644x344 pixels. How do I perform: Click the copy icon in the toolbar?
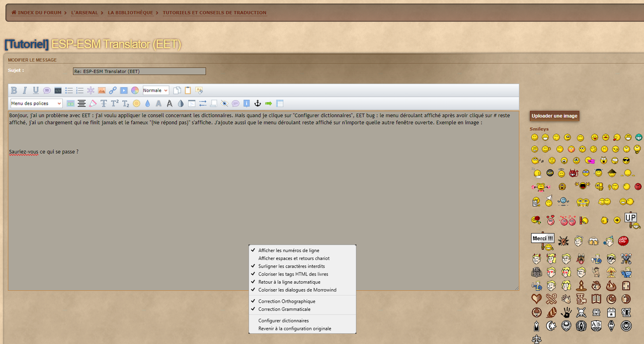177,91
